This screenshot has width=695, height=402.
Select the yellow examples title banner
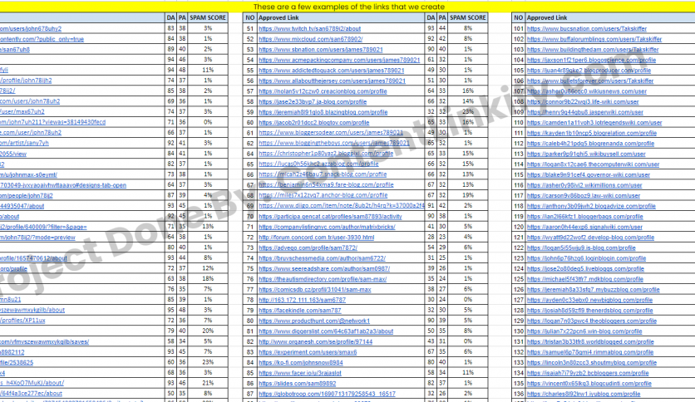pyautogui.click(x=347, y=7)
